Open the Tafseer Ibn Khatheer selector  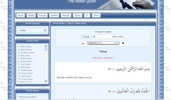[x=32, y=97]
